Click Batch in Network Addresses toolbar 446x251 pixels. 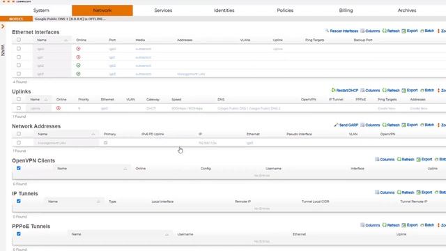[427, 125]
